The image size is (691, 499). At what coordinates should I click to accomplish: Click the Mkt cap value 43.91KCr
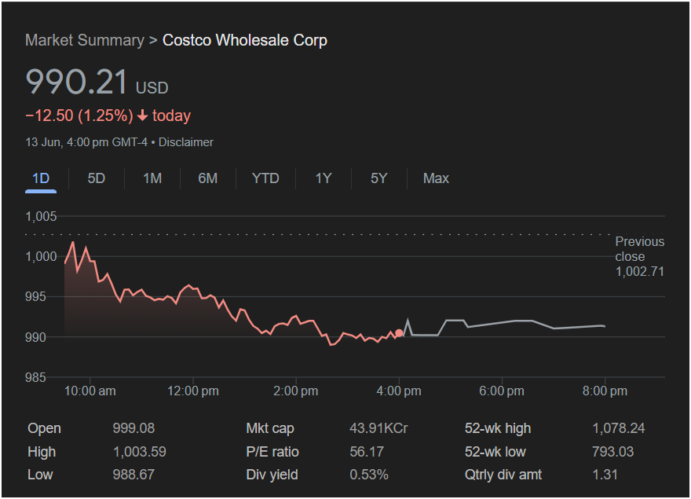click(x=378, y=428)
